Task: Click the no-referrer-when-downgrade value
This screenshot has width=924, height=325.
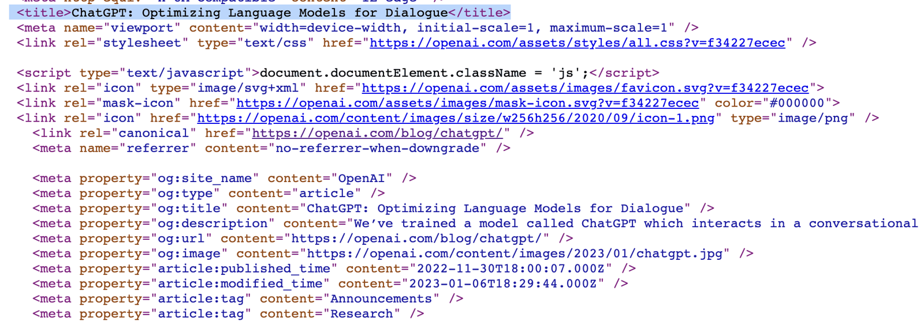Action: (377, 148)
